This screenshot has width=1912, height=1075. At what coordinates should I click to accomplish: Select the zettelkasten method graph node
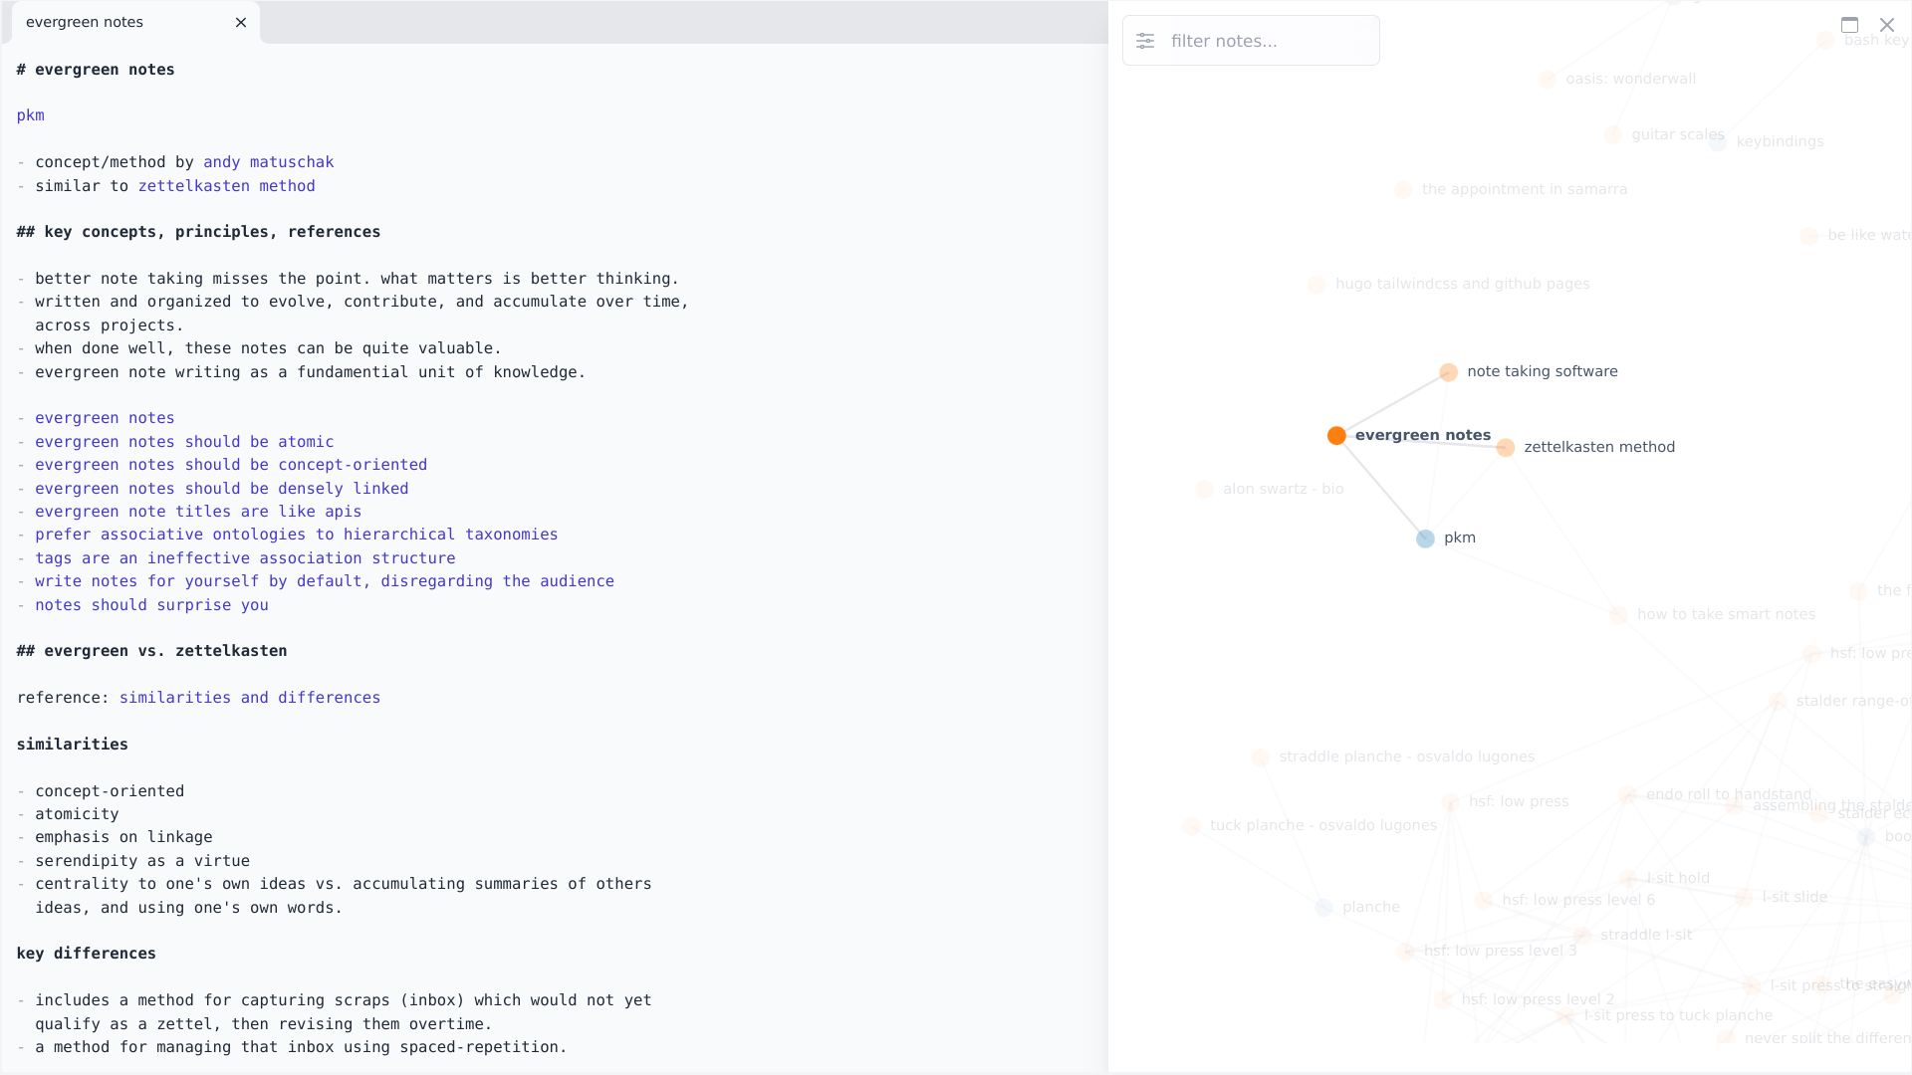(1504, 447)
